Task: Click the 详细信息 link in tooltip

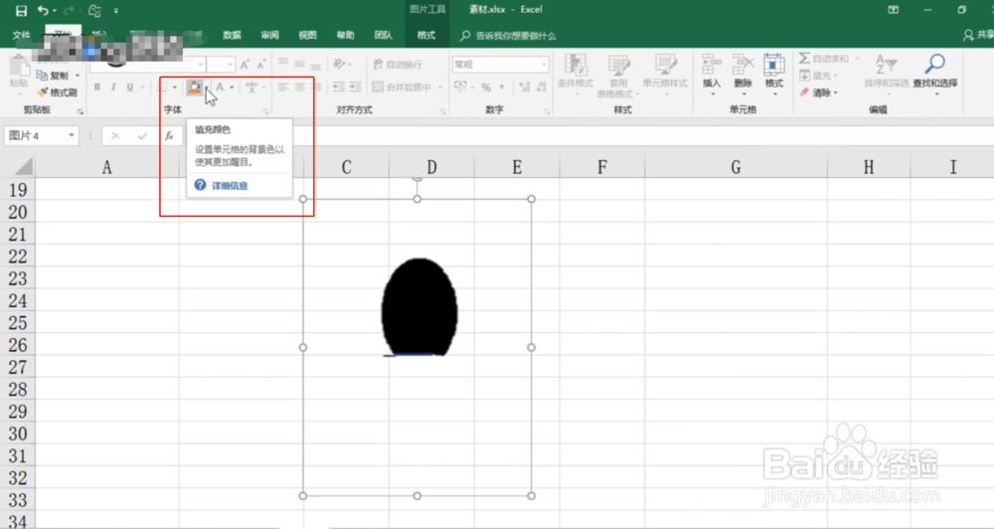Action: coord(230,186)
